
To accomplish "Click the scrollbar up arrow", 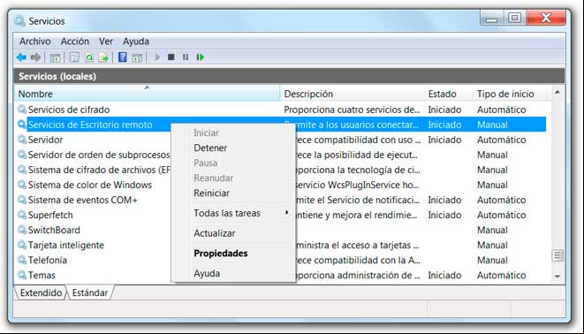I will [557, 92].
